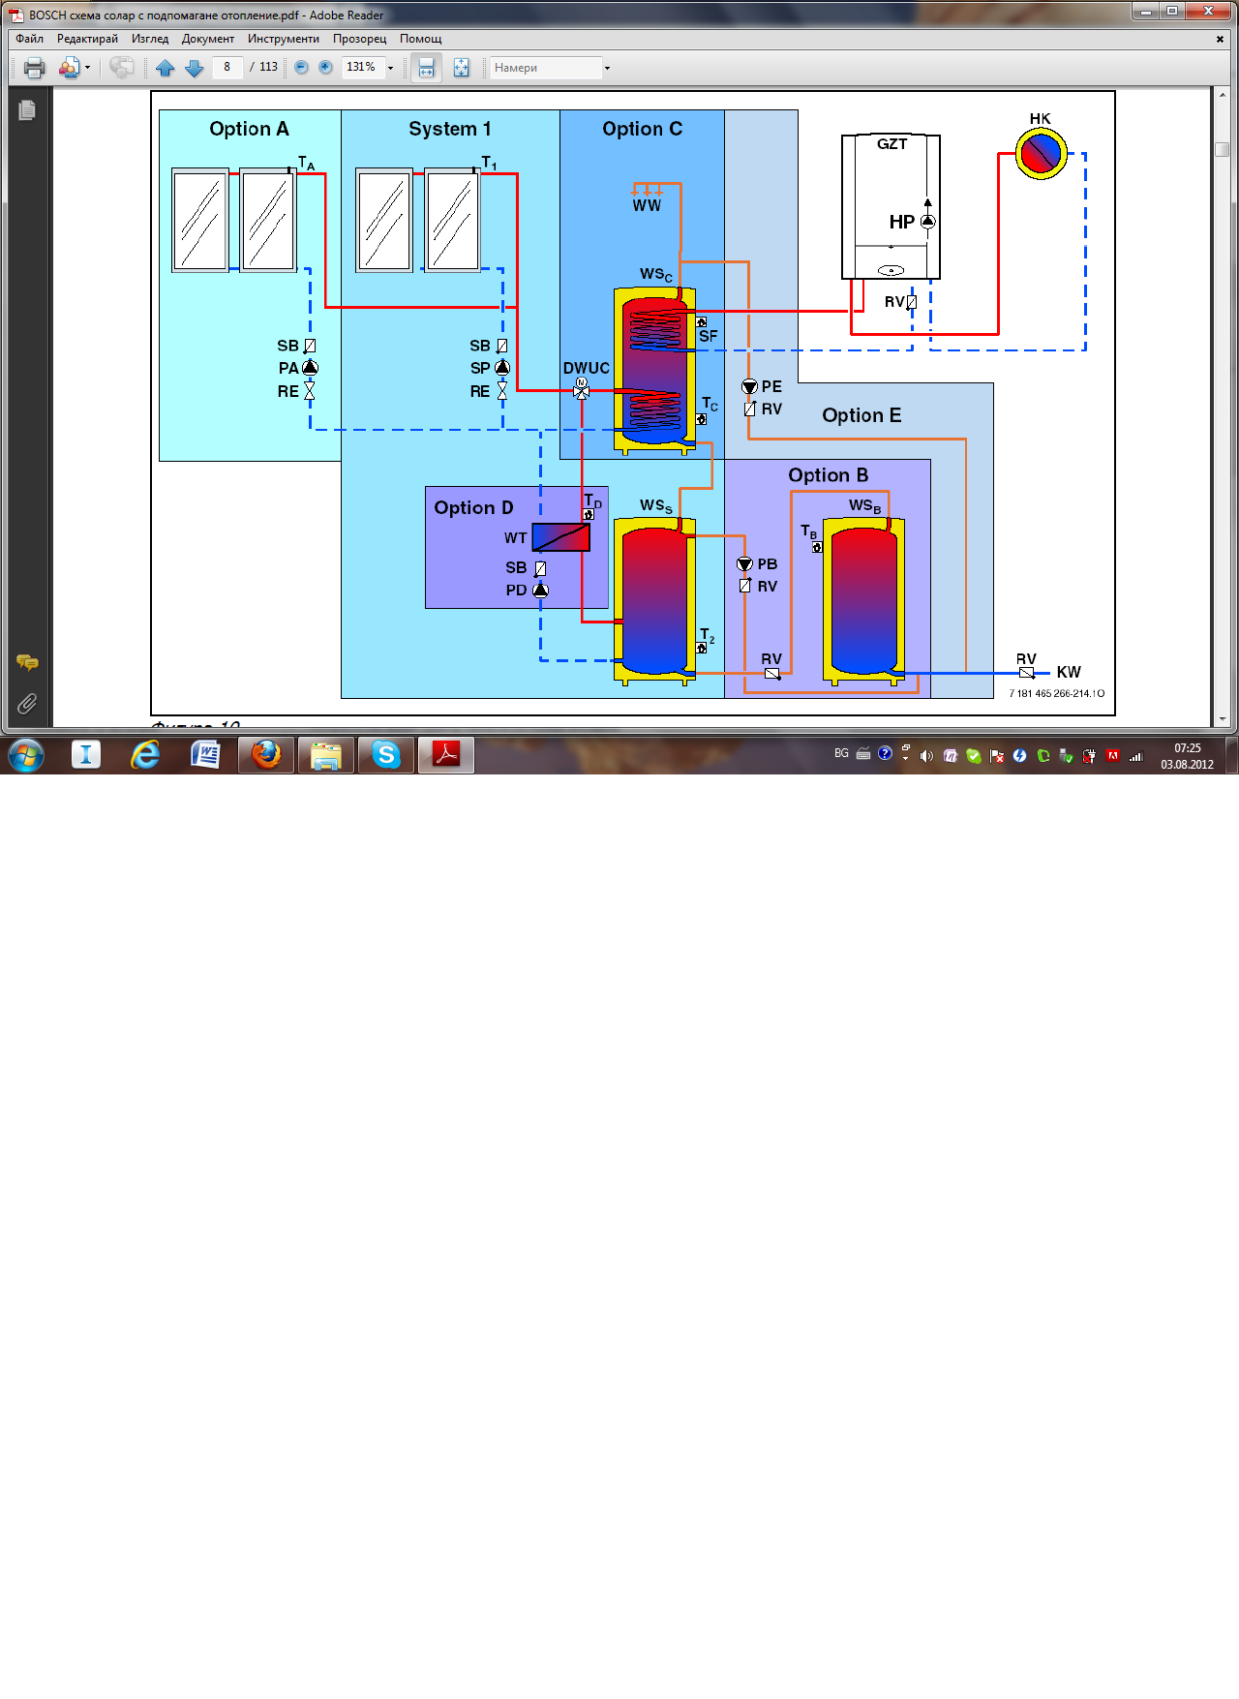Click the Print document icon

[34, 68]
